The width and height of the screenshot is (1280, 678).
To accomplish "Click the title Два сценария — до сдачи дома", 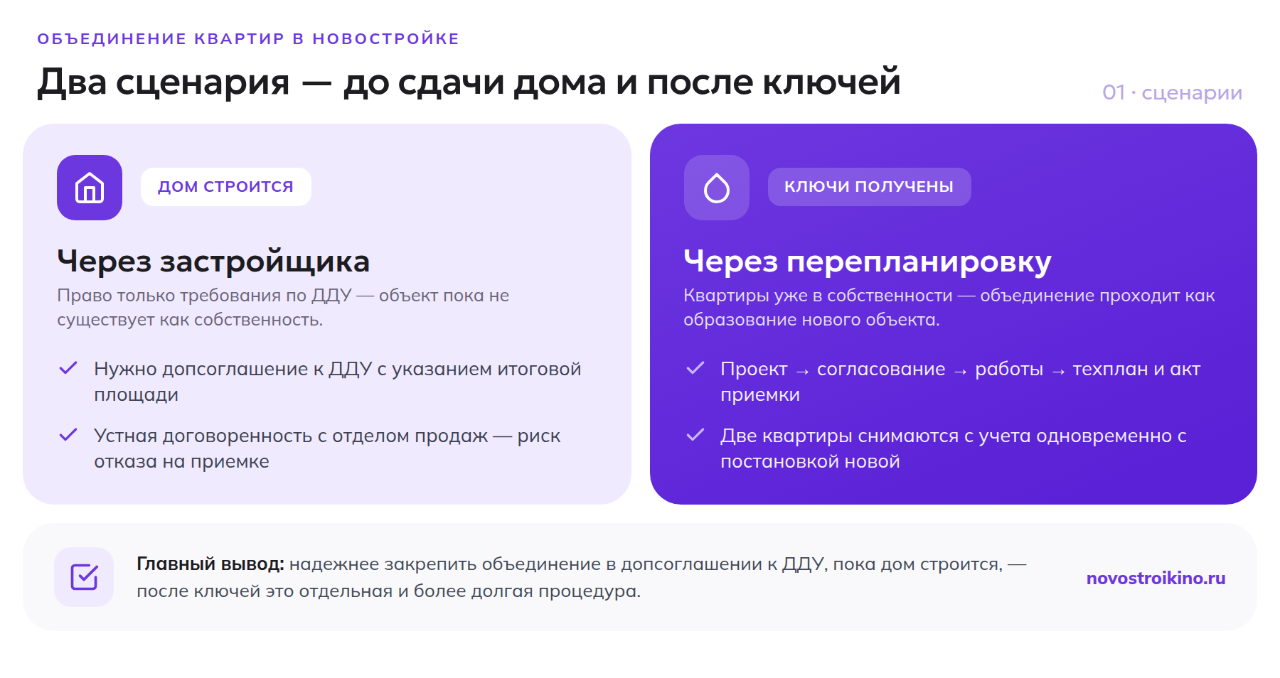I will click(469, 82).
